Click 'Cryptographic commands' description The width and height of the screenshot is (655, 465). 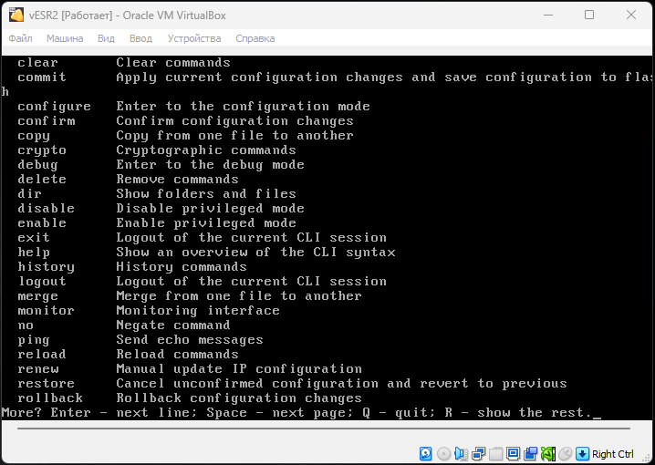206,150
